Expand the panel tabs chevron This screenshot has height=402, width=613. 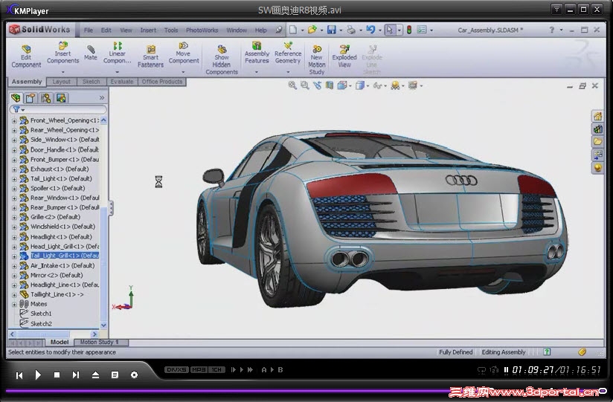click(102, 97)
